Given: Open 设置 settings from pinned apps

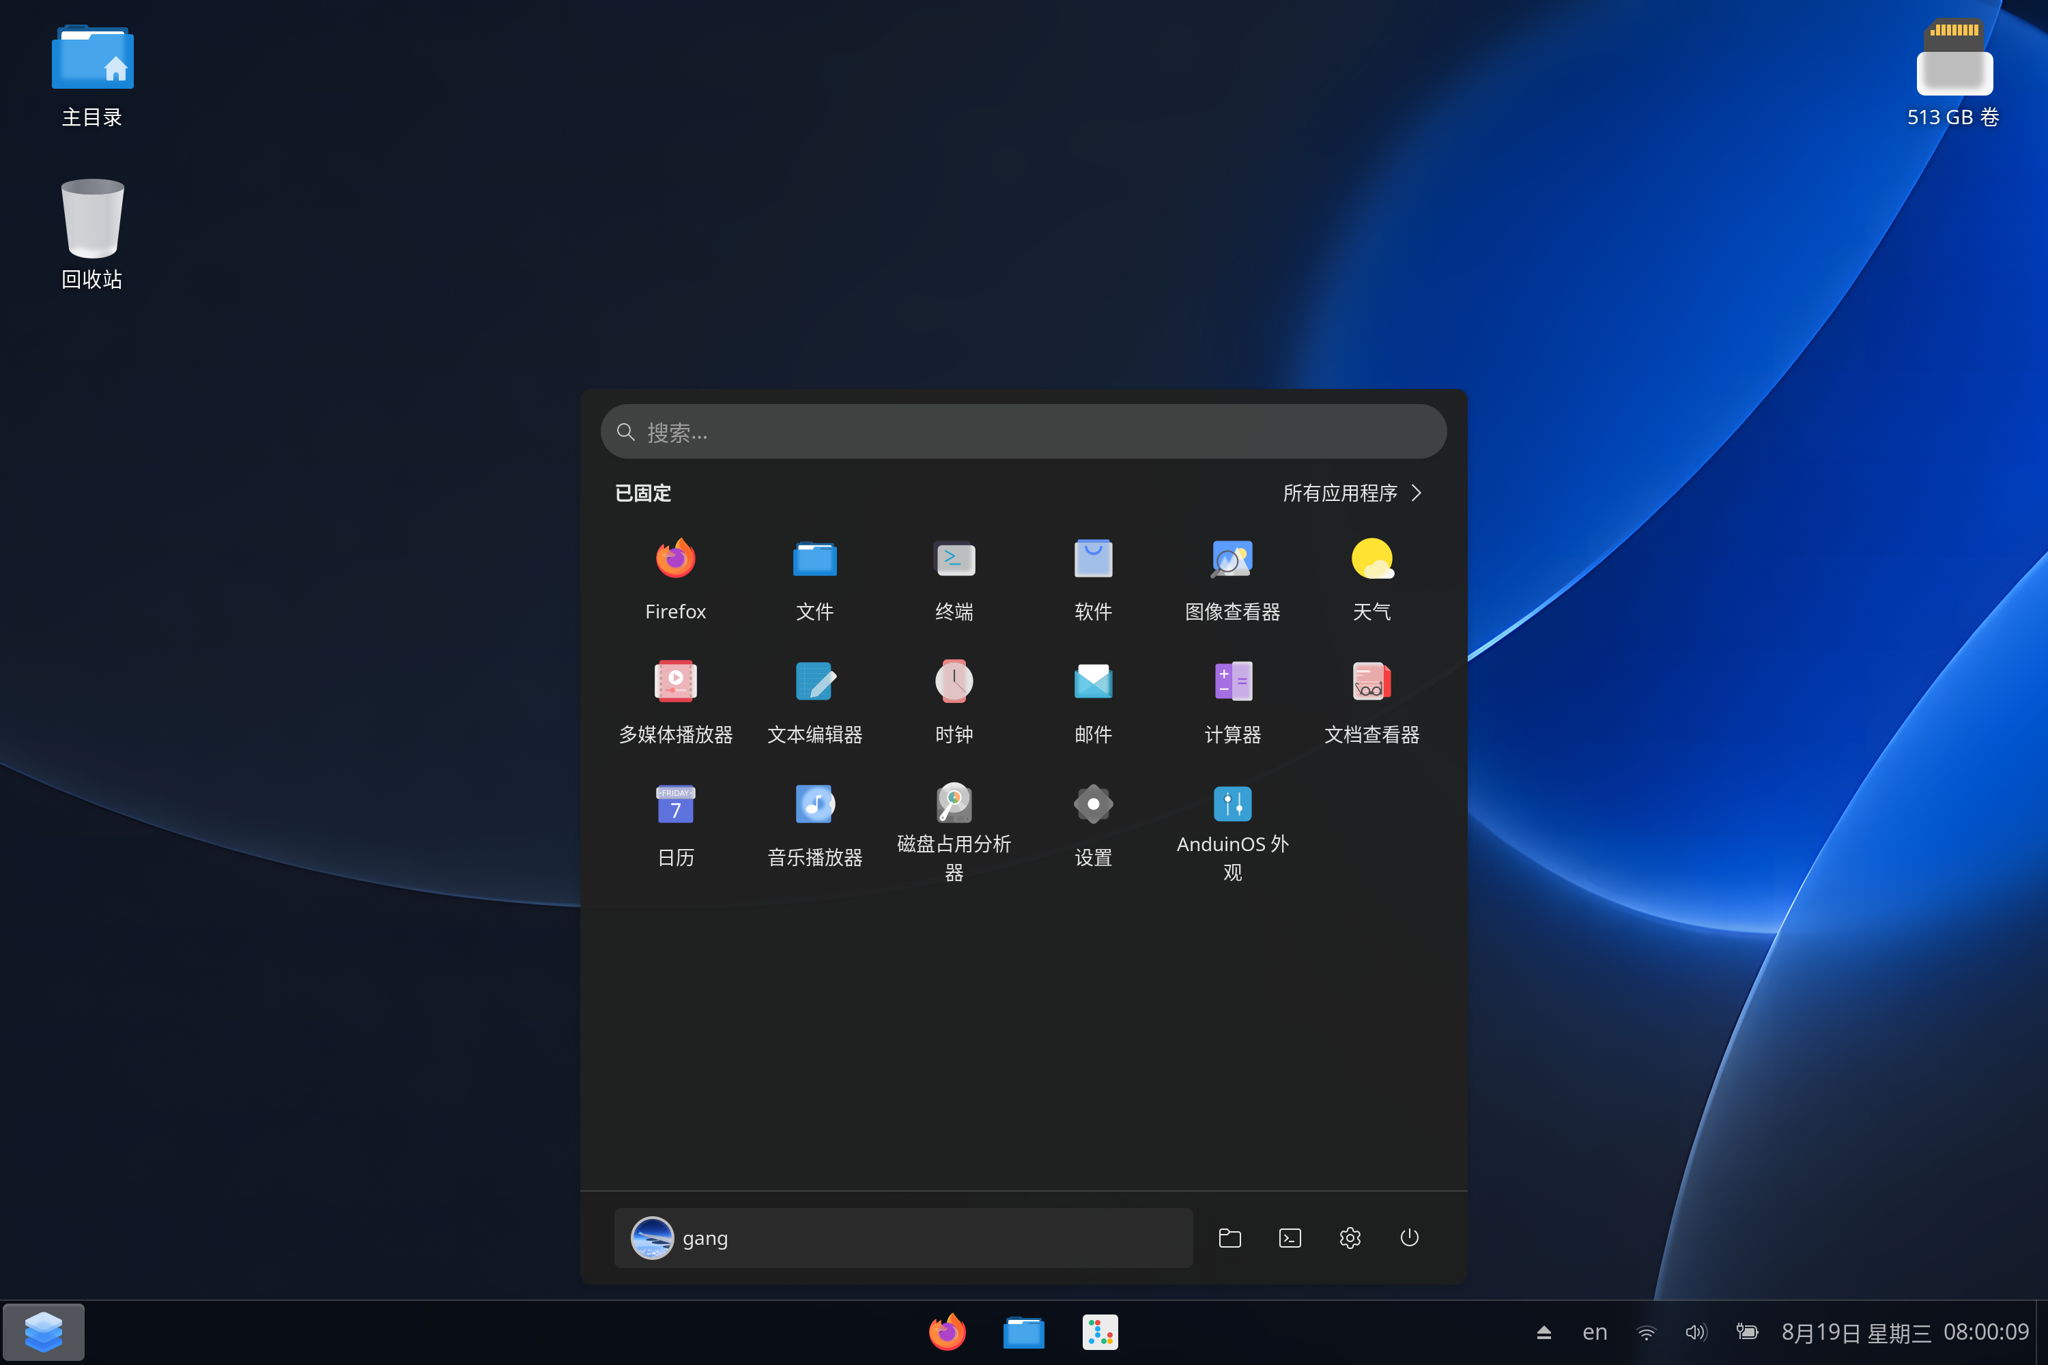Looking at the screenshot, I should pyautogui.click(x=1094, y=825).
